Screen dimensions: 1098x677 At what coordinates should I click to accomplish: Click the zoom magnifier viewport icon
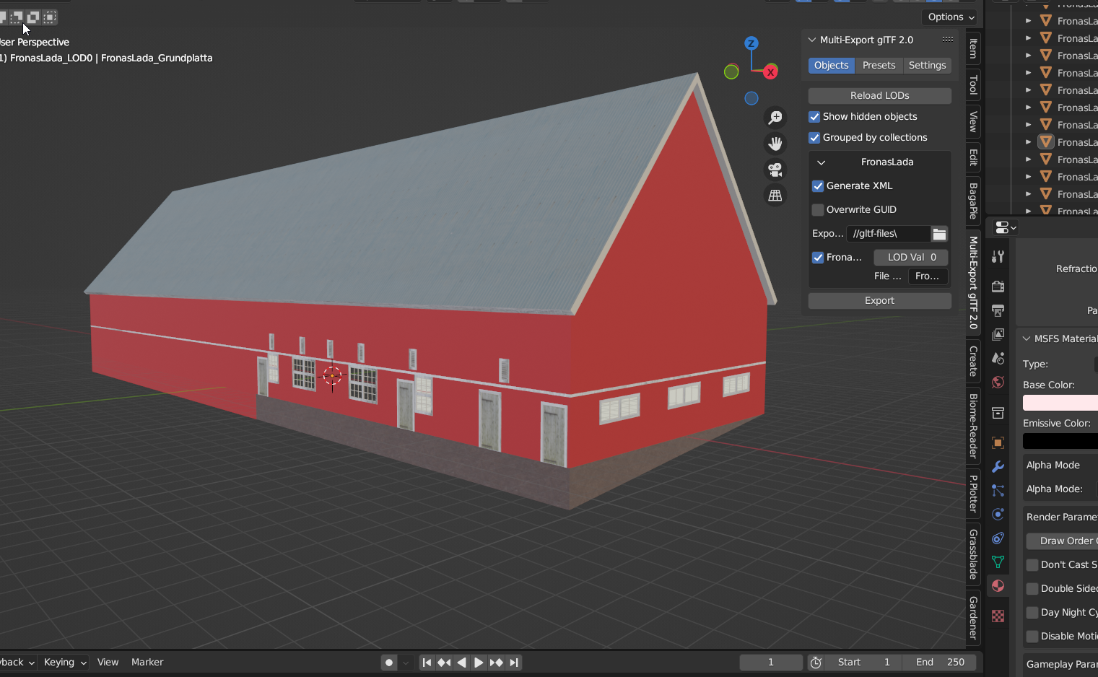tap(775, 118)
